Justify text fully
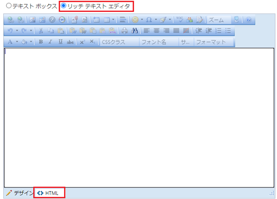Screen dimensions: 277x199 176,31
